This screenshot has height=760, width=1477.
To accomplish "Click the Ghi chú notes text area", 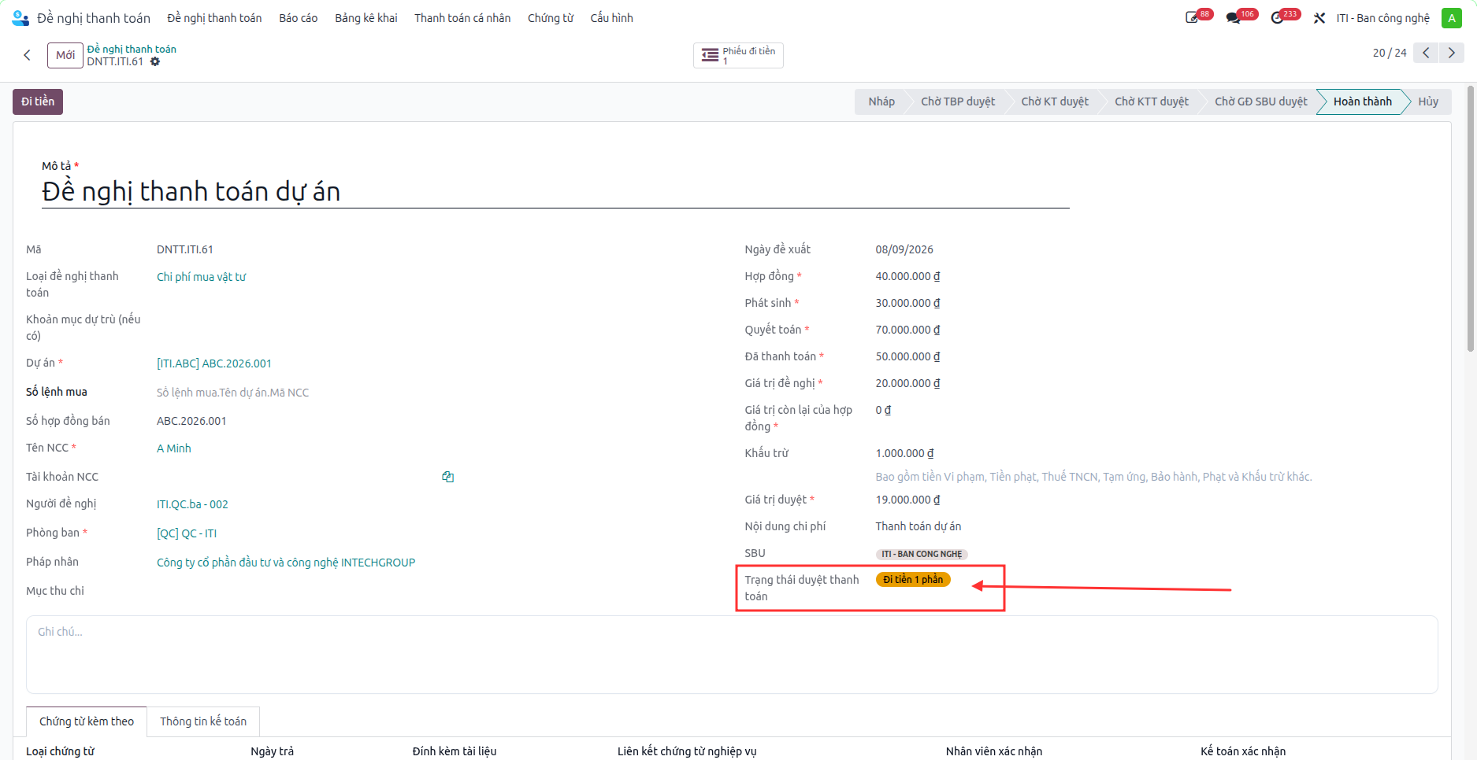I will [x=732, y=655].
